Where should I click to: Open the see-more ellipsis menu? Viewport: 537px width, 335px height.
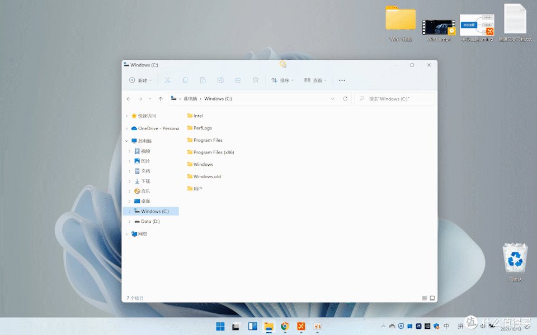342,80
